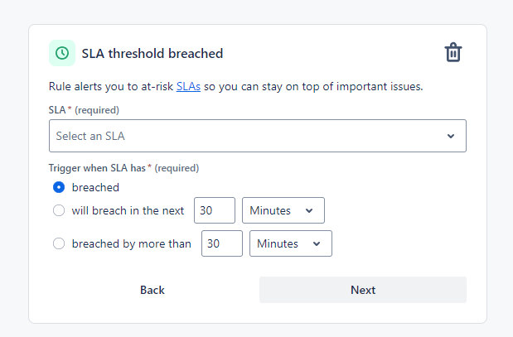Image resolution: width=513 pixels, height=337 pixels.
Task: Focus the 30 field for will breach in next
Action: pos(215,210)
